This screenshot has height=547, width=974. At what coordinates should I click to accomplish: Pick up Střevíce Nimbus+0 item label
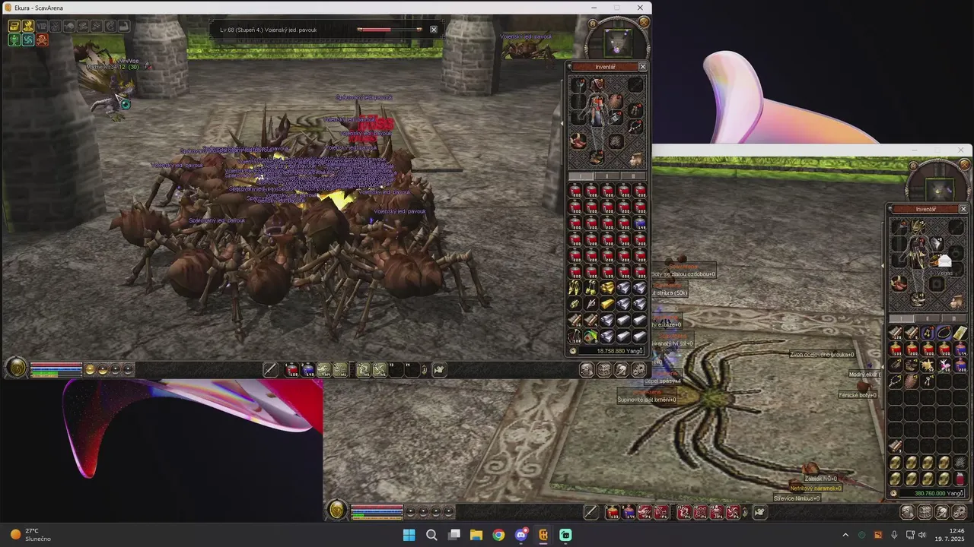pos(797,498)
